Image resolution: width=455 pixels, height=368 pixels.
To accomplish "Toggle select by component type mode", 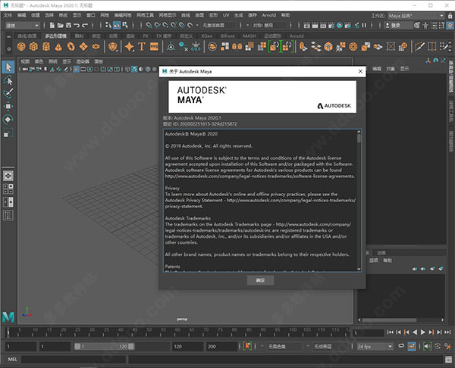I will pos(125,26).
